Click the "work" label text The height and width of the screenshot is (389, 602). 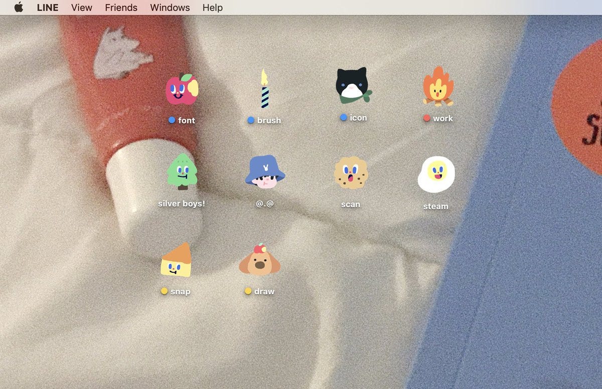click(443, 118)
